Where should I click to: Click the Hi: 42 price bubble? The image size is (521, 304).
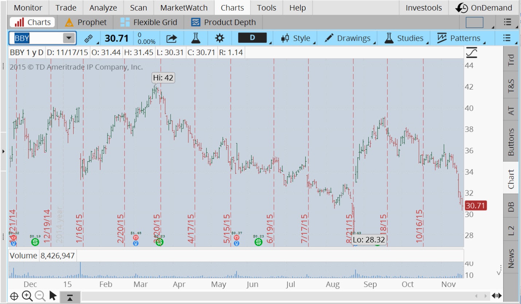click(163, 78)
